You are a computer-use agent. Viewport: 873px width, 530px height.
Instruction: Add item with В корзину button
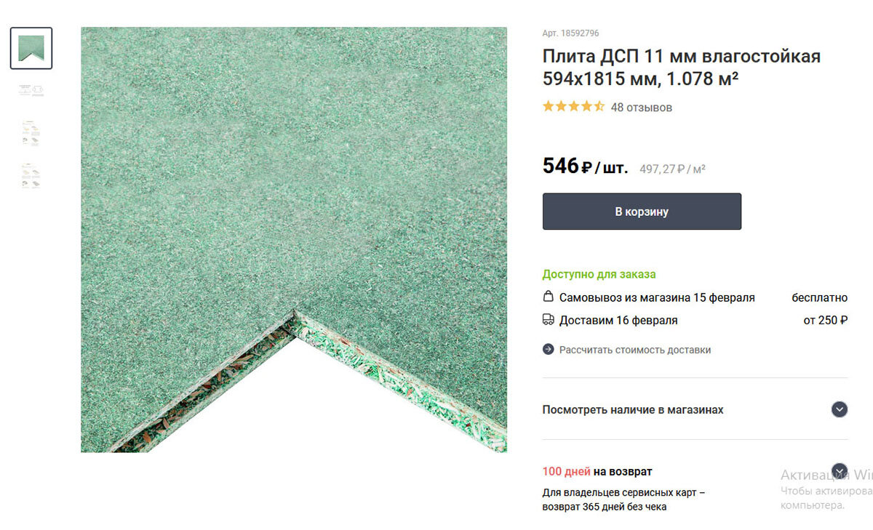[642, 212]
